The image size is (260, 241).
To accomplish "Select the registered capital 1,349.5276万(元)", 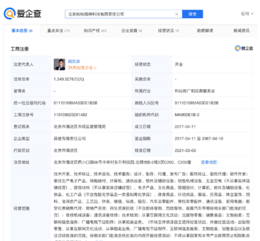I will click(x=69, y=79).
